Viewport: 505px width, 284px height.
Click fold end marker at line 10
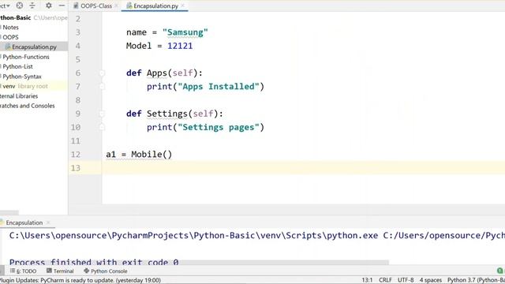coord(102,127)
